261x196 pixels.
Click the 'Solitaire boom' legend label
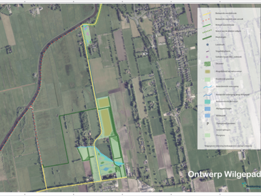pos(228,57)
